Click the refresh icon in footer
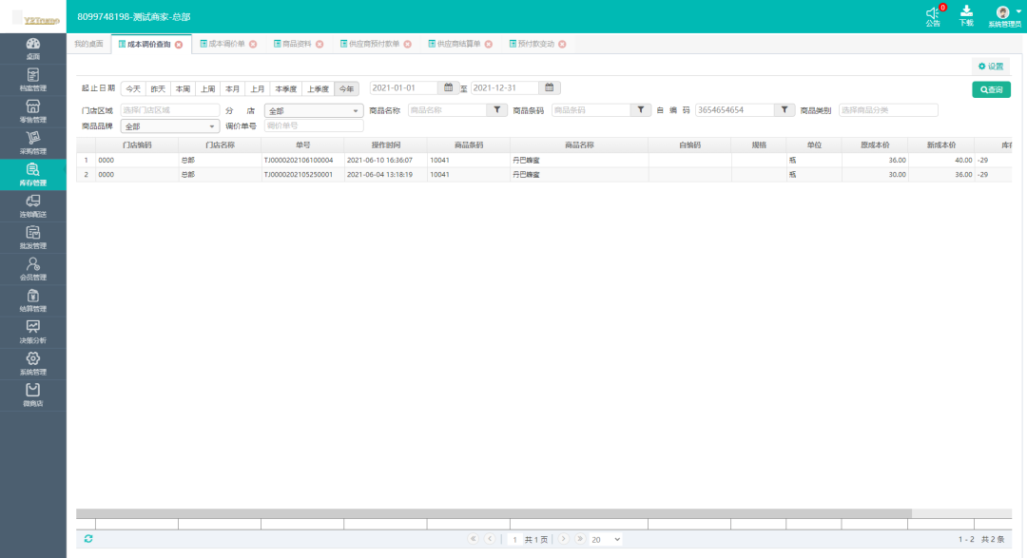 pyautogui.click(x=88, y=539)
